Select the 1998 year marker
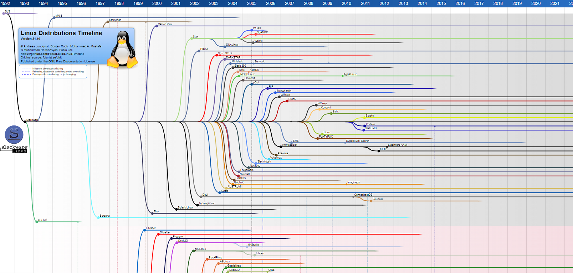Image resolution: width=573 pixels, height=273 pixels. [x=119, y=3]
